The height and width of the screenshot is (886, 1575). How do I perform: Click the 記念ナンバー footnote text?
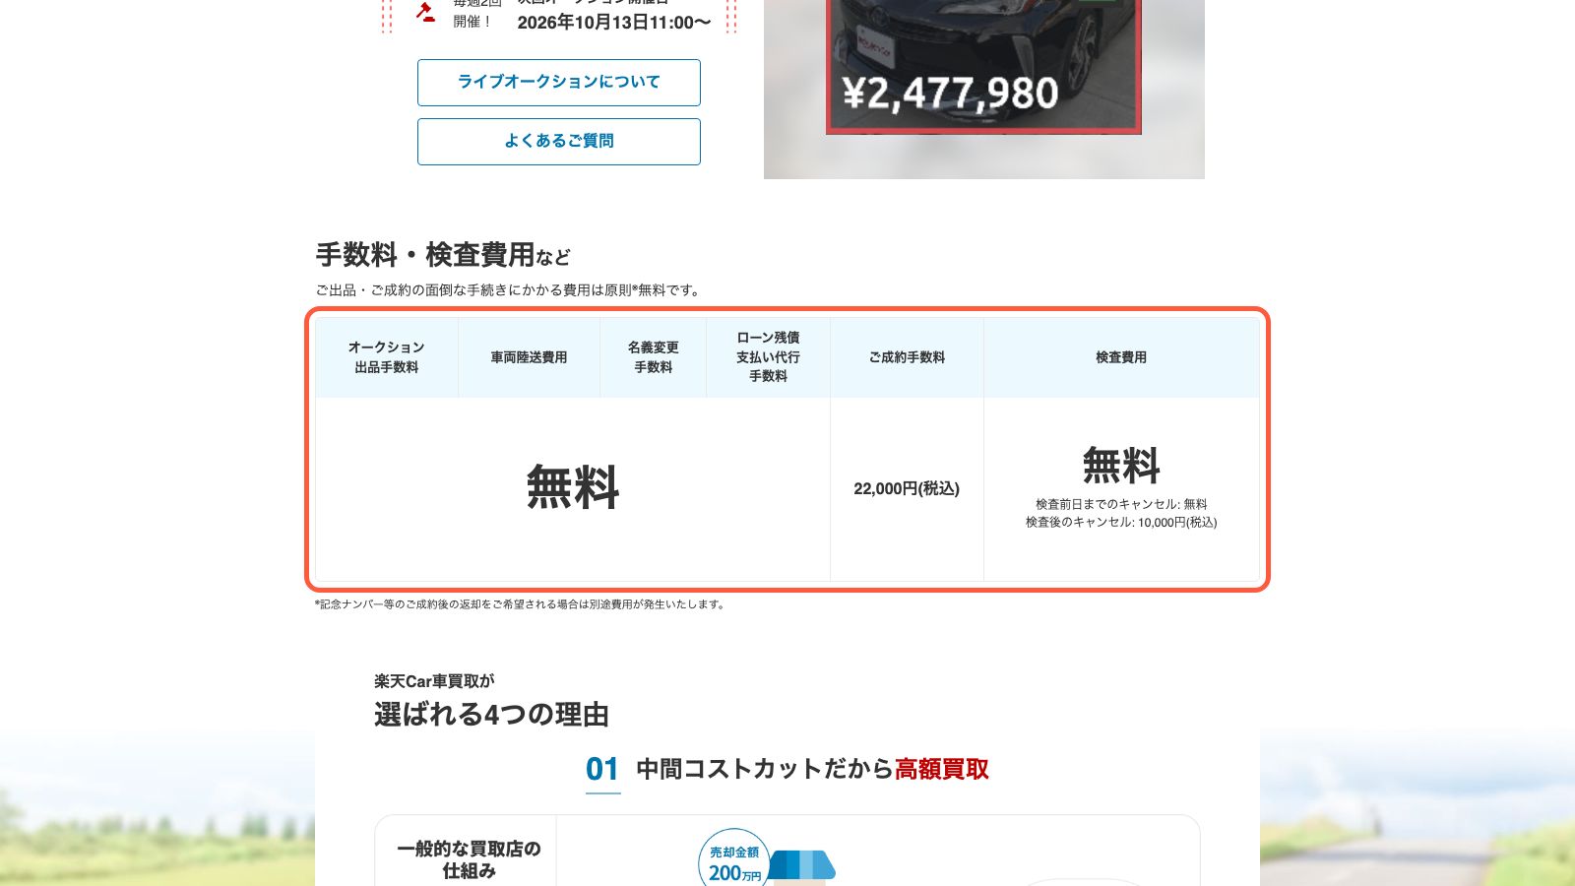tap(521, 604)
